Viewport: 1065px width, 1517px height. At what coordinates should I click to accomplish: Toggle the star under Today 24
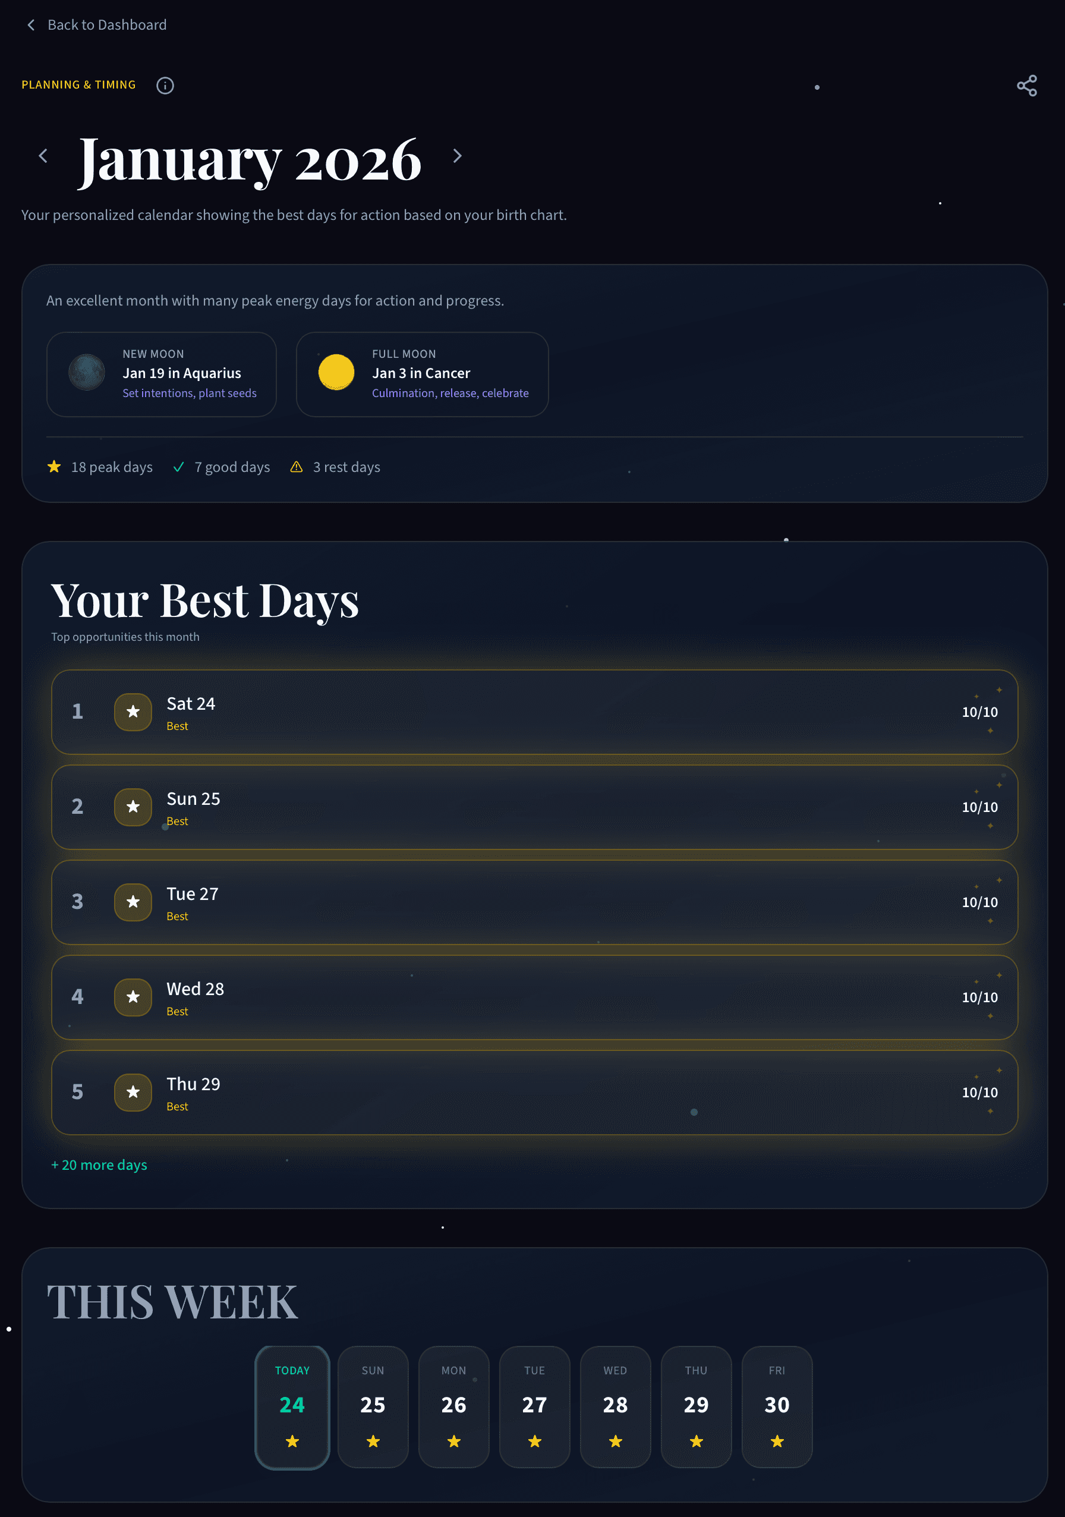pyautogui.click(x=292, y=1442)
